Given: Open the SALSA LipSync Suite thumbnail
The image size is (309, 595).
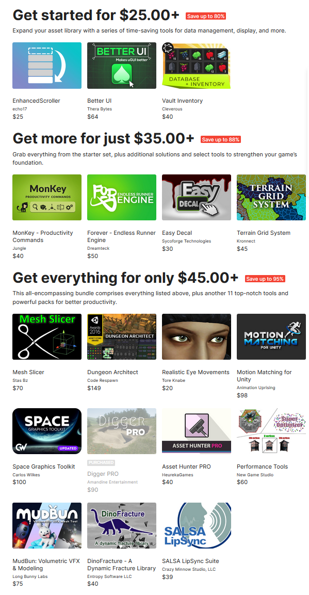Looking at the screenshot, I should [197, 525].
